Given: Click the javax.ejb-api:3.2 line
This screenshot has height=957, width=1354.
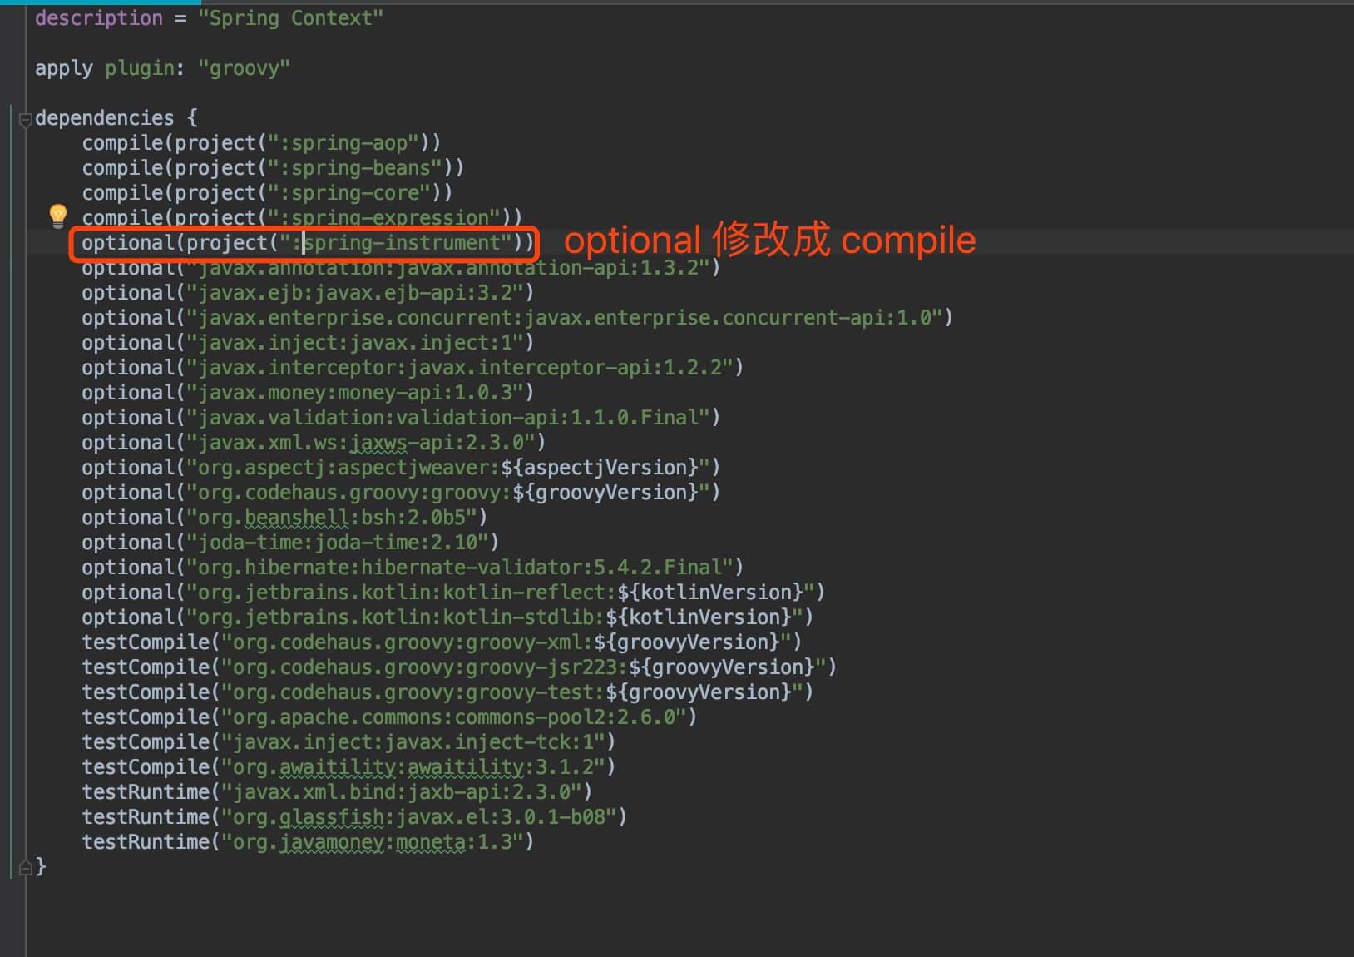Looking at the screenshot, I should pos(308,293).
